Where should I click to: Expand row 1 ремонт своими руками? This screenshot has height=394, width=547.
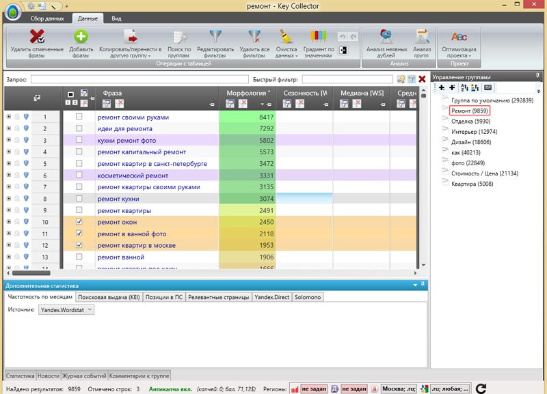coord(9,117)
